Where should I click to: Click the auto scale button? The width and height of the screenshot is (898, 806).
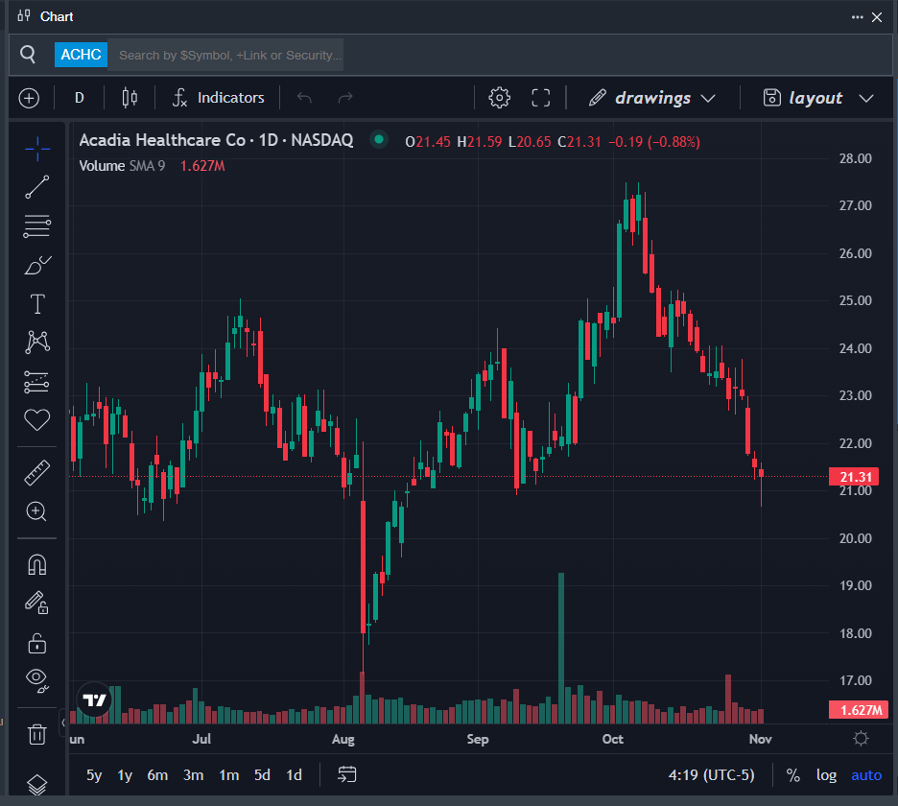coord(866,775)
